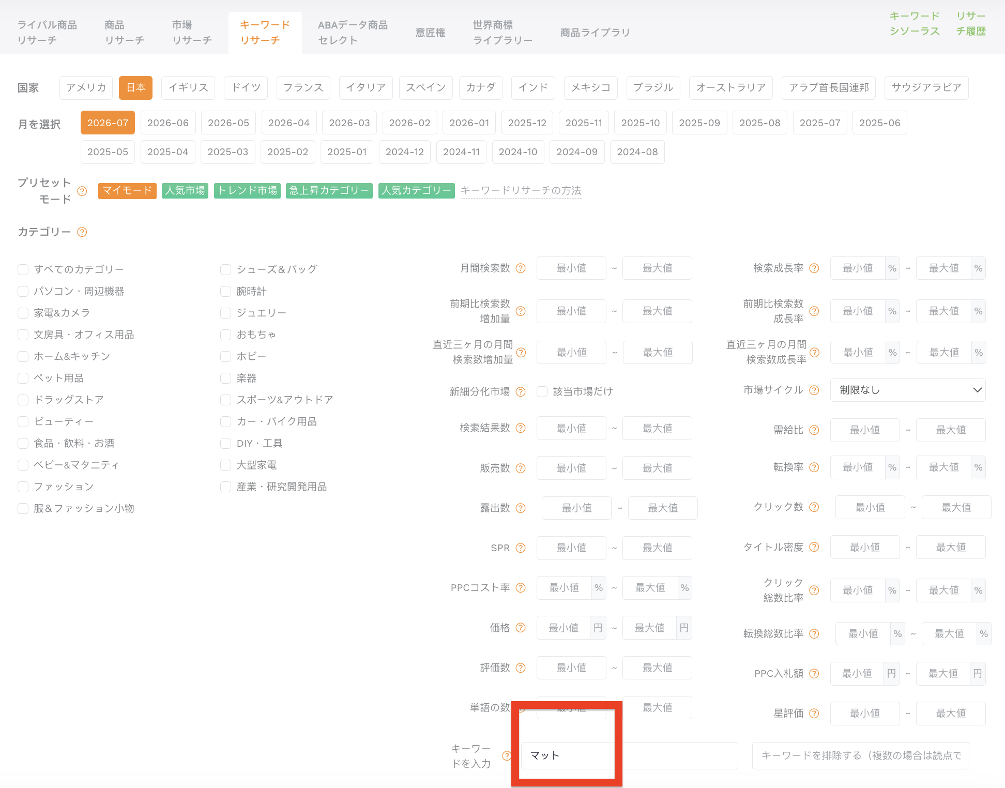Click help icon for 評価数
The image size is (1005, 788).
521,668
